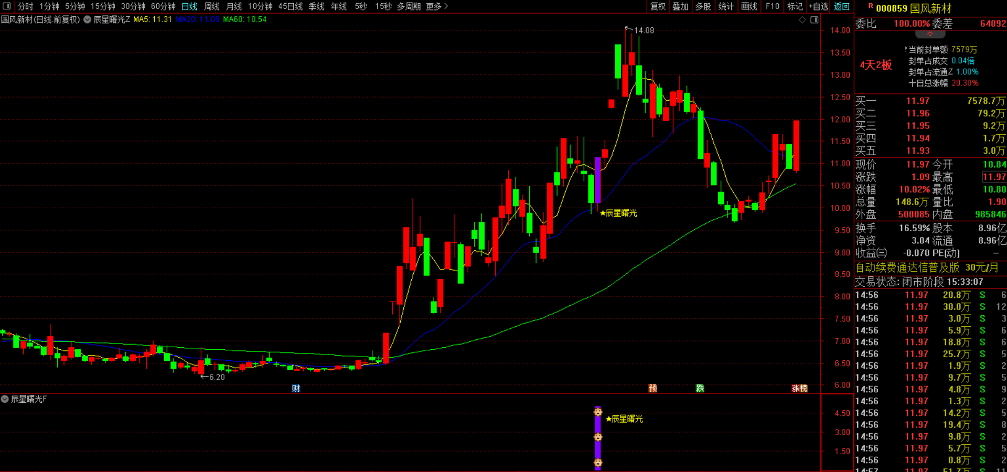Viewport: 1007px width, 472px height.
Task: Select the 15秒 period tab
Action: [383, 6]
